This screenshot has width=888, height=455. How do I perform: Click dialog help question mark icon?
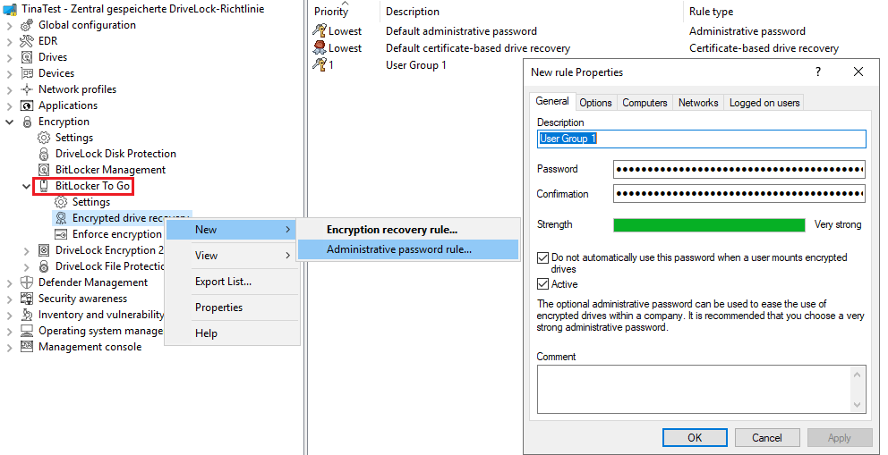point(818,72)
